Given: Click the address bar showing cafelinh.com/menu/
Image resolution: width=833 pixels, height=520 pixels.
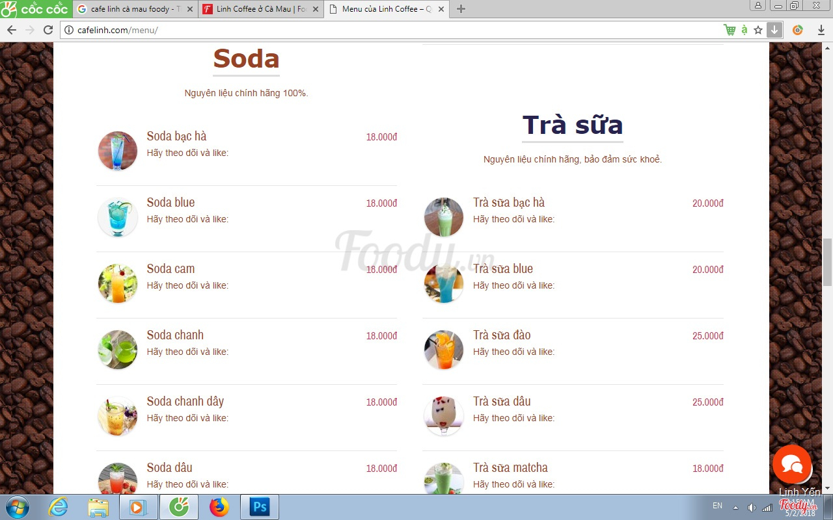Looking at the screenshot, I should tap(390, 30).
